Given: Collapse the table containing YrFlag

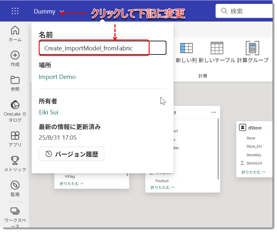Looking at the screenshot, I should click(72, 184).
